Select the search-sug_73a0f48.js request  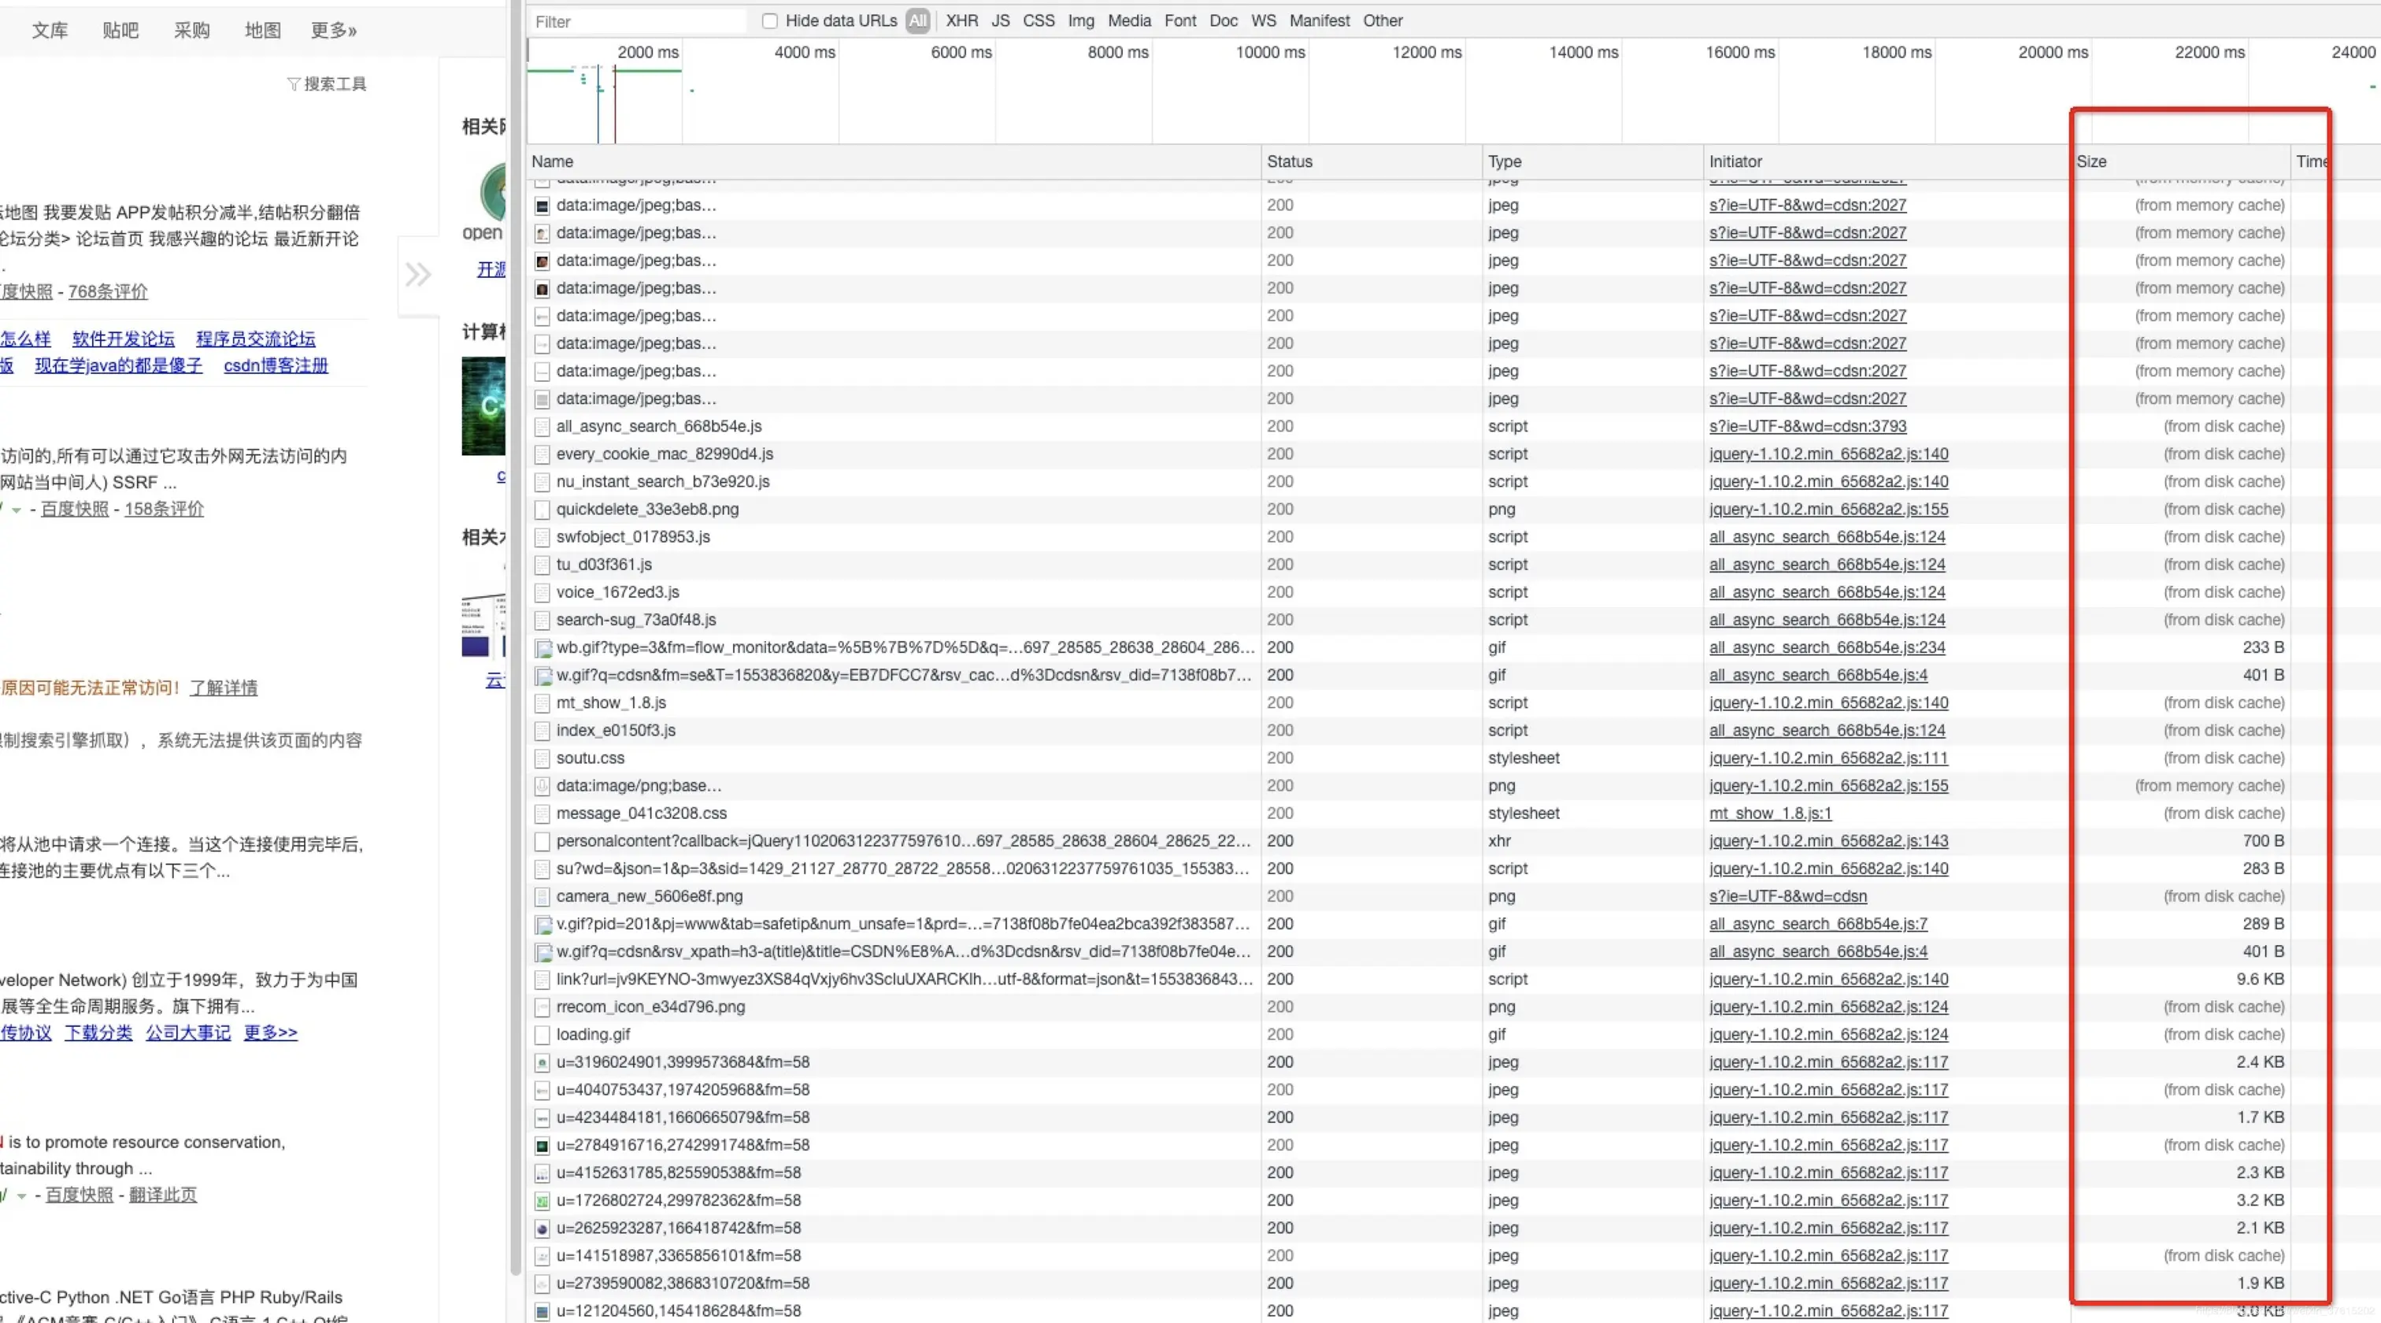click(x=636, y=620)
